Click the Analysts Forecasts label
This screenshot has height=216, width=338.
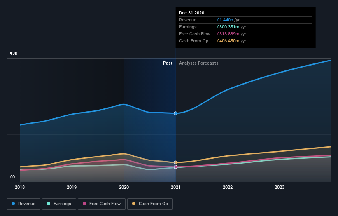[199, 63]
